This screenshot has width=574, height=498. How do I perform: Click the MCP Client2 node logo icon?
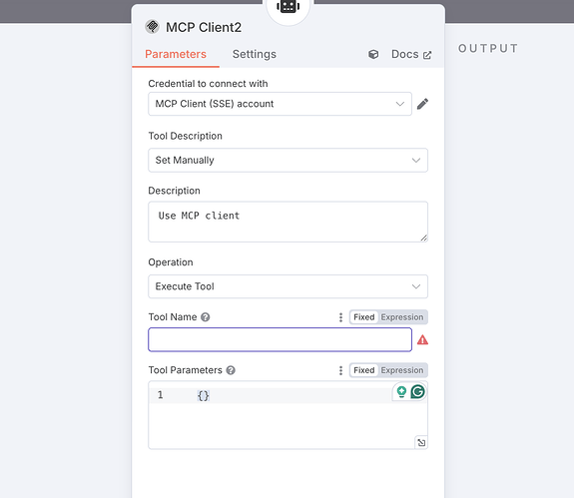[x=152, y=27]
